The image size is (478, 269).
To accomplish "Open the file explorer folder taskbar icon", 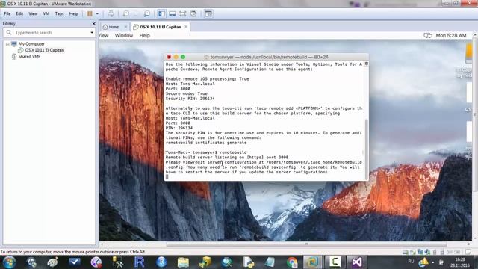I will [x=183, y=262].
